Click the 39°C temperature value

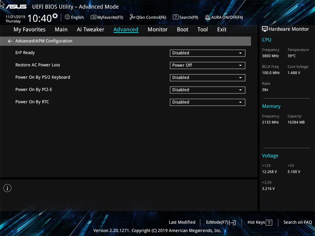(291, 56)
